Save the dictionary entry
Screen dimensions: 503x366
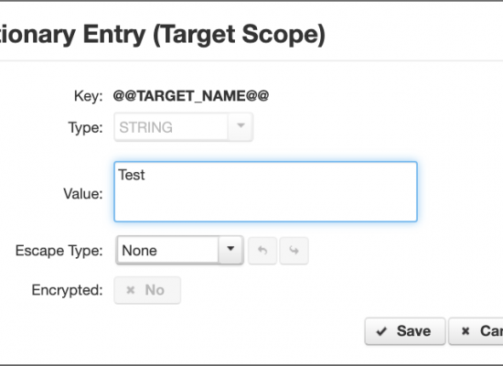click(x=405, y=331)
